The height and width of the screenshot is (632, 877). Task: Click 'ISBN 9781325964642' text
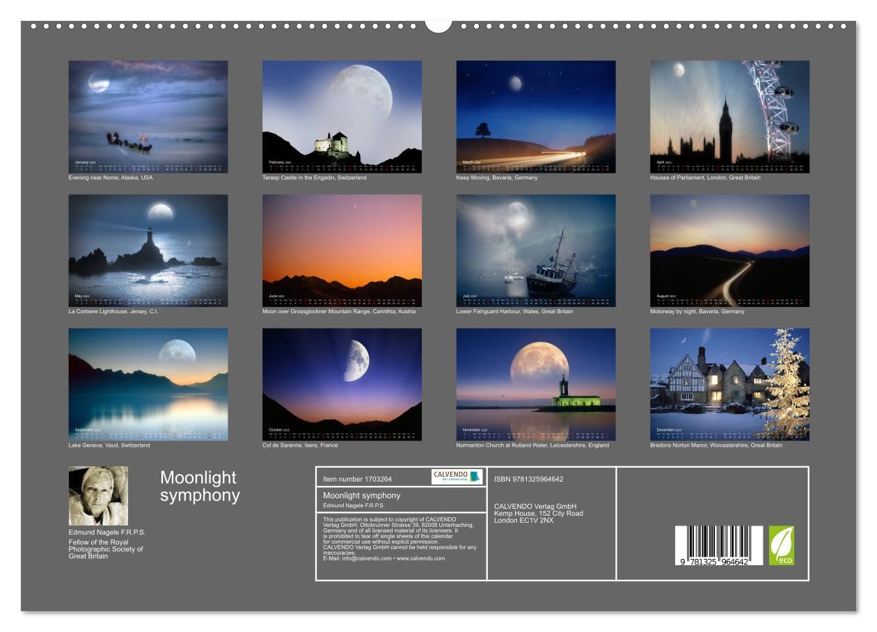click(528, 479)
